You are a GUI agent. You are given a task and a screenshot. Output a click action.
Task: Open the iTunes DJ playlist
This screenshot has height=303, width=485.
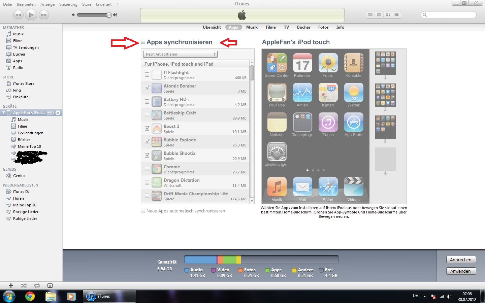point(21,192)
